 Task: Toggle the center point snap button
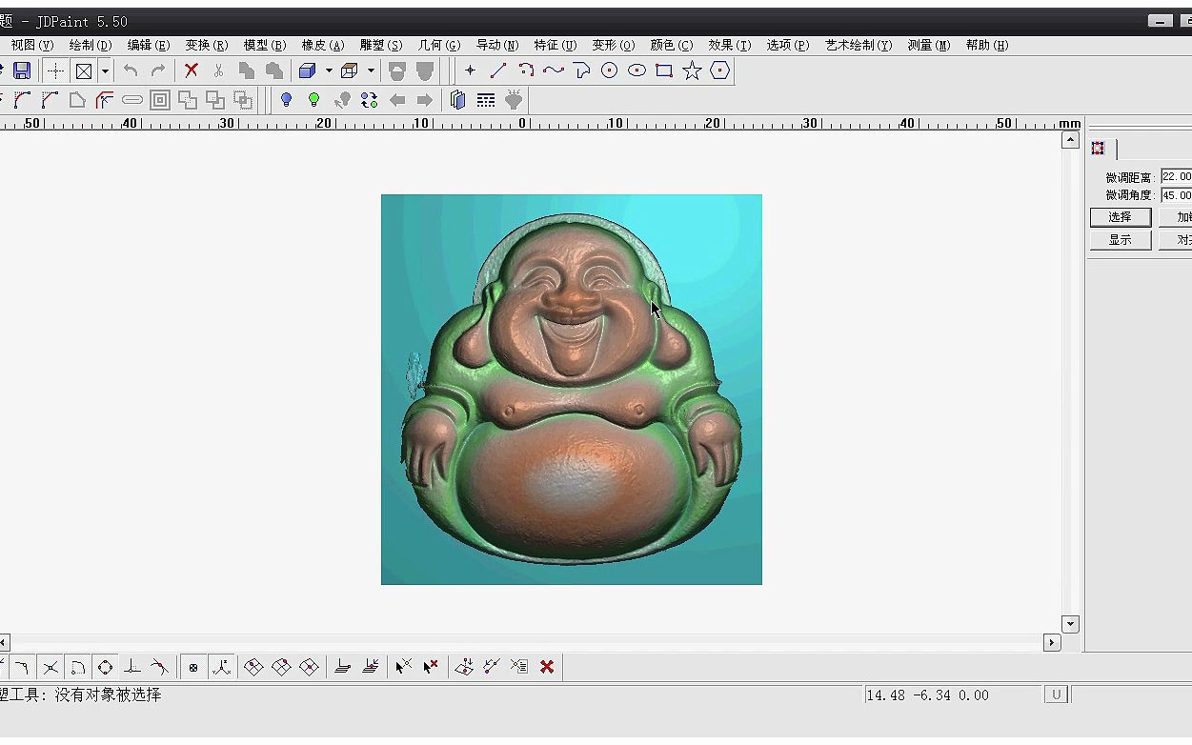click(193, 667)
